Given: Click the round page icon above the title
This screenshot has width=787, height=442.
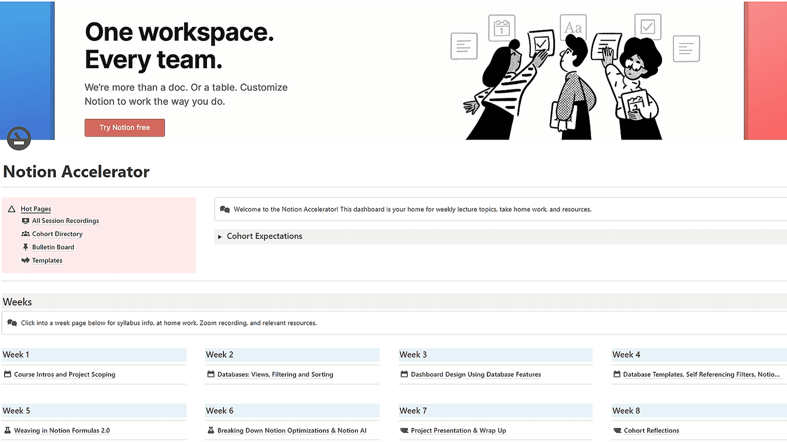Looking at the screenshot, I should point(19,138).
